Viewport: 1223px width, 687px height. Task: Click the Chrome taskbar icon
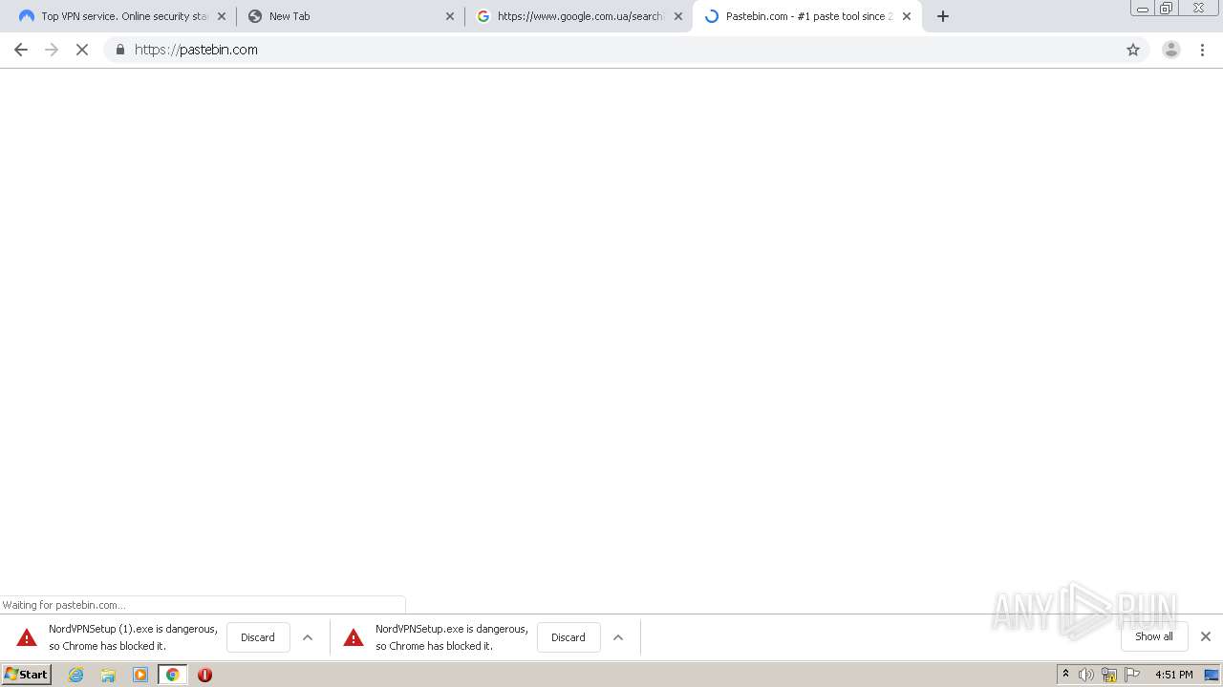point(173,675)
